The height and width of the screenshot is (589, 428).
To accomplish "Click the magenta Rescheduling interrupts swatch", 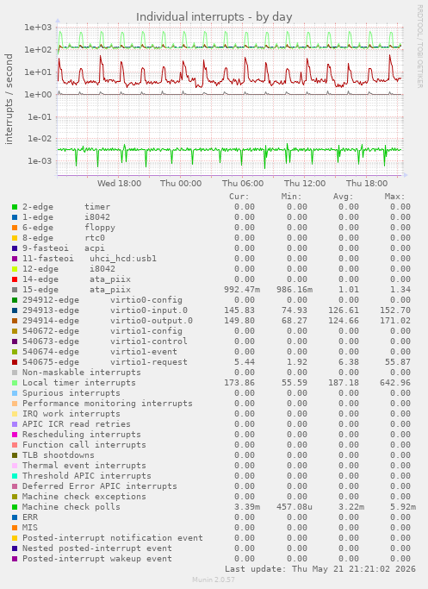I will 15,435.
